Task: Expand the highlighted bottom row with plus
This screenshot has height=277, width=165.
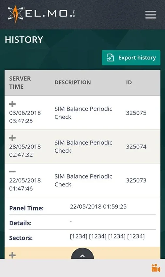Action: 12,255
